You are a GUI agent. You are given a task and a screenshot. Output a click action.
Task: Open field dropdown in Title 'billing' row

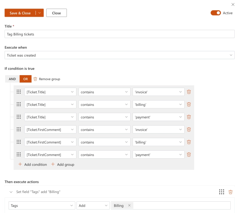pos(50,104)
